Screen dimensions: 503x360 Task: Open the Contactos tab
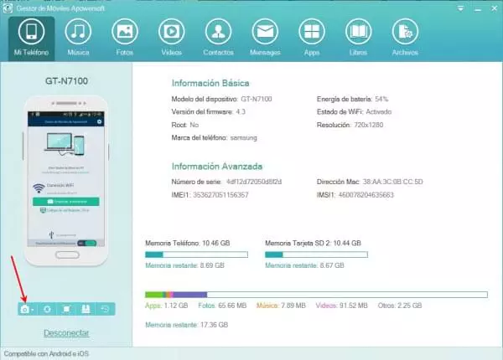coord(219,39)
